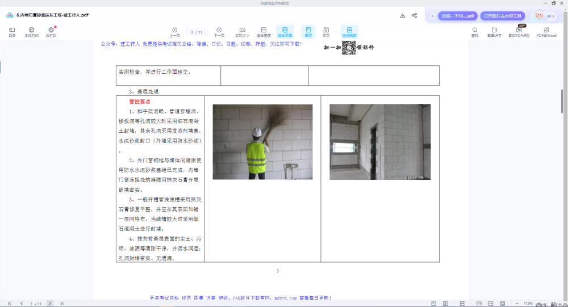Click the footer link with wdzyk.com
The width and height of the screenshot is (568, 307).
[x=240, y=298]
